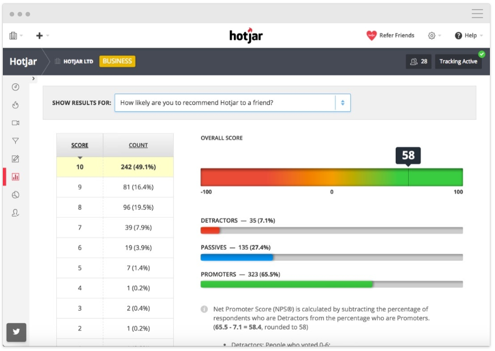495x351 pixels.
Task: Click the hotjar logo
Action: [246, 35]
